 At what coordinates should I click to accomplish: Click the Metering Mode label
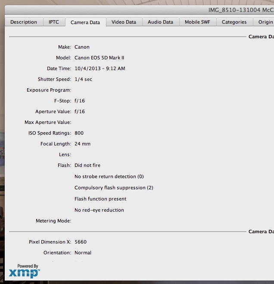pos(53,221)
